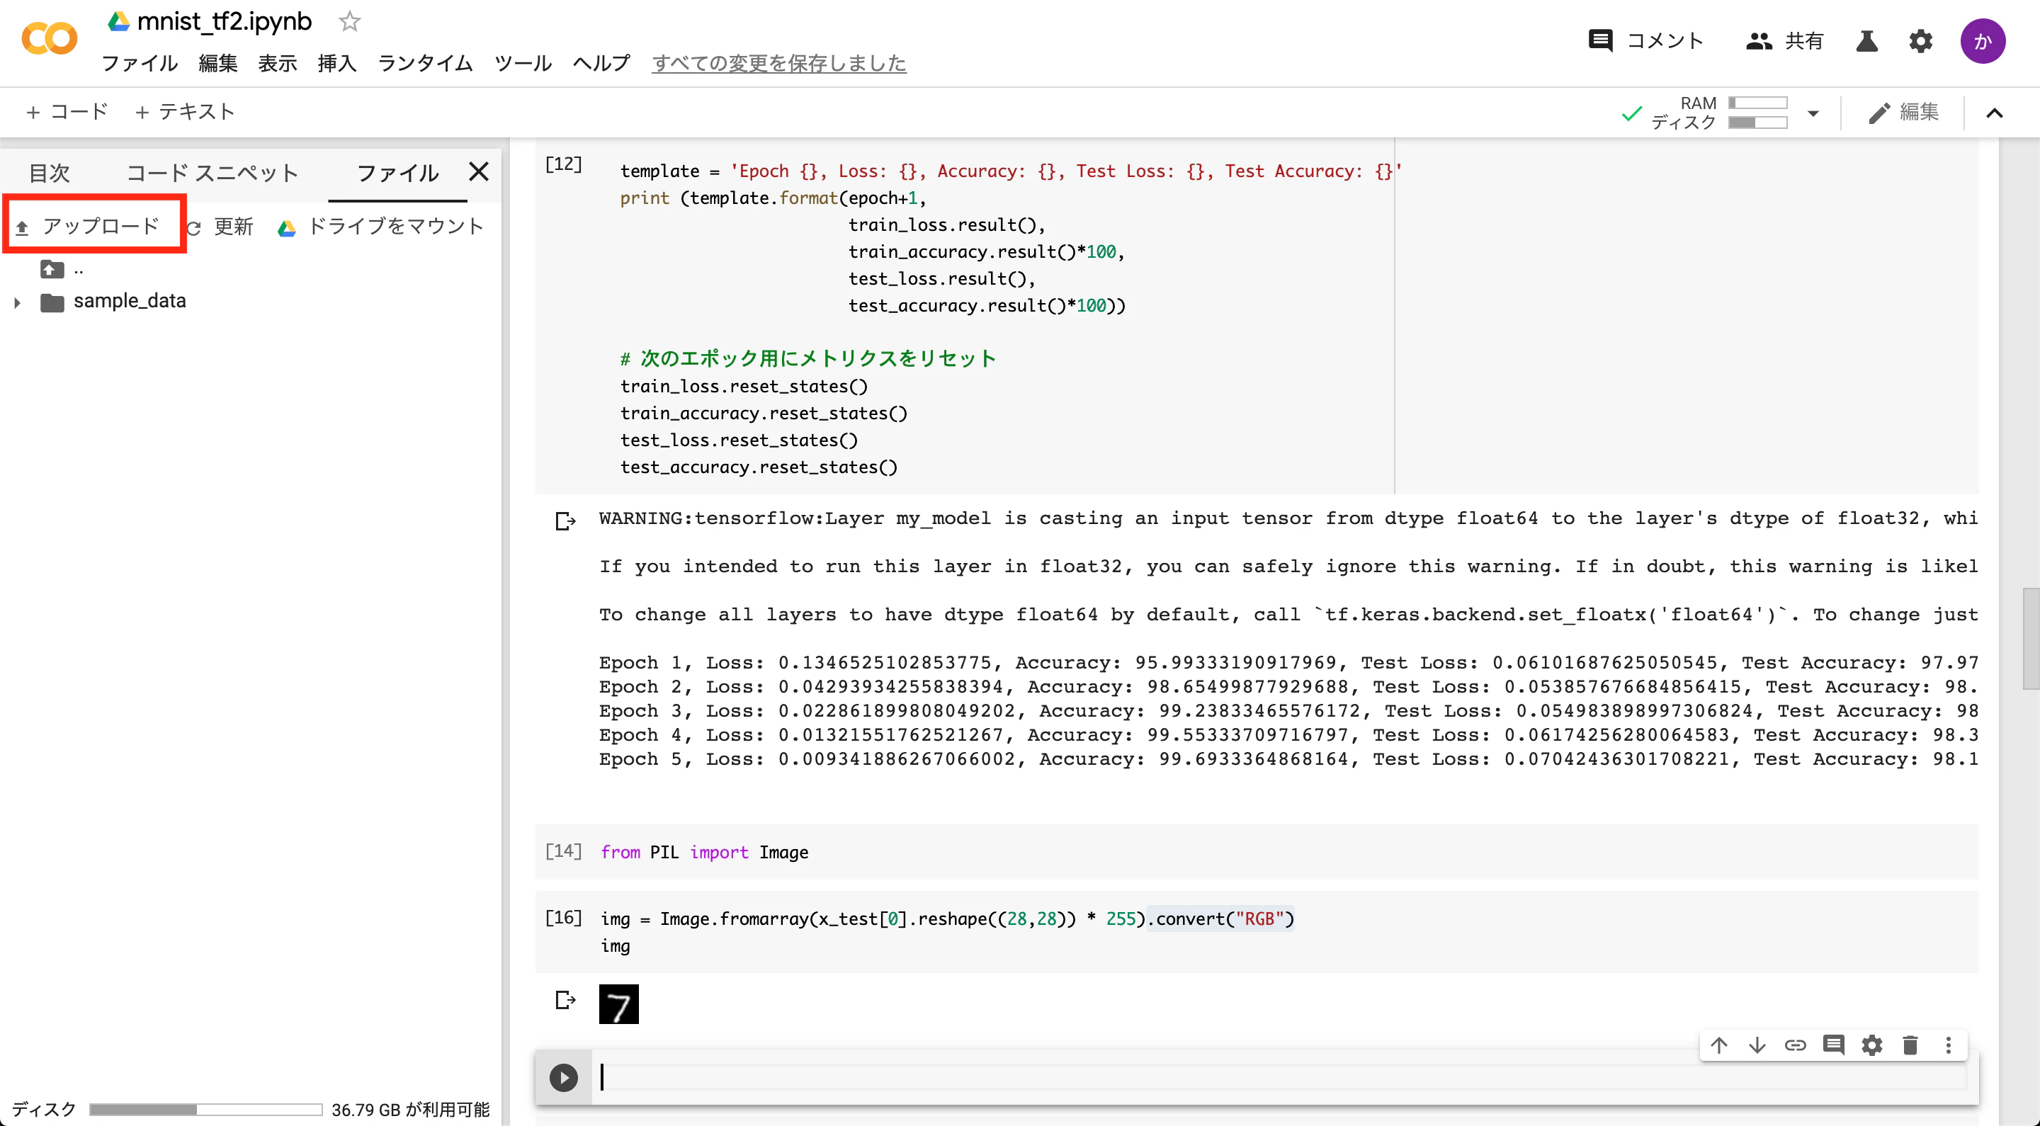The width and height of the screenshot is (2040, 1126).
Task: Run the empty code cell
Action: 563,1077
